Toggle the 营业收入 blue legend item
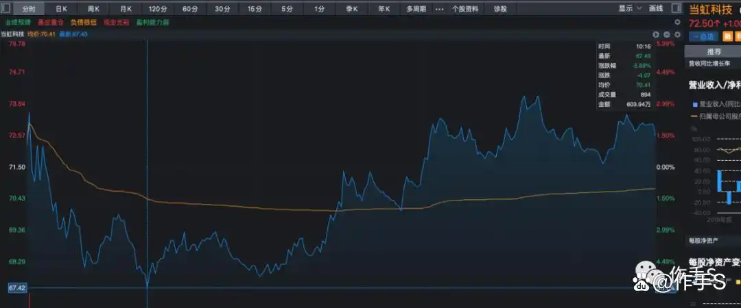Screen dimensions: 741x308 [x=714, y=105]
